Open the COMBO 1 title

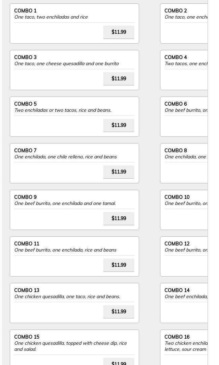[25, 11]
